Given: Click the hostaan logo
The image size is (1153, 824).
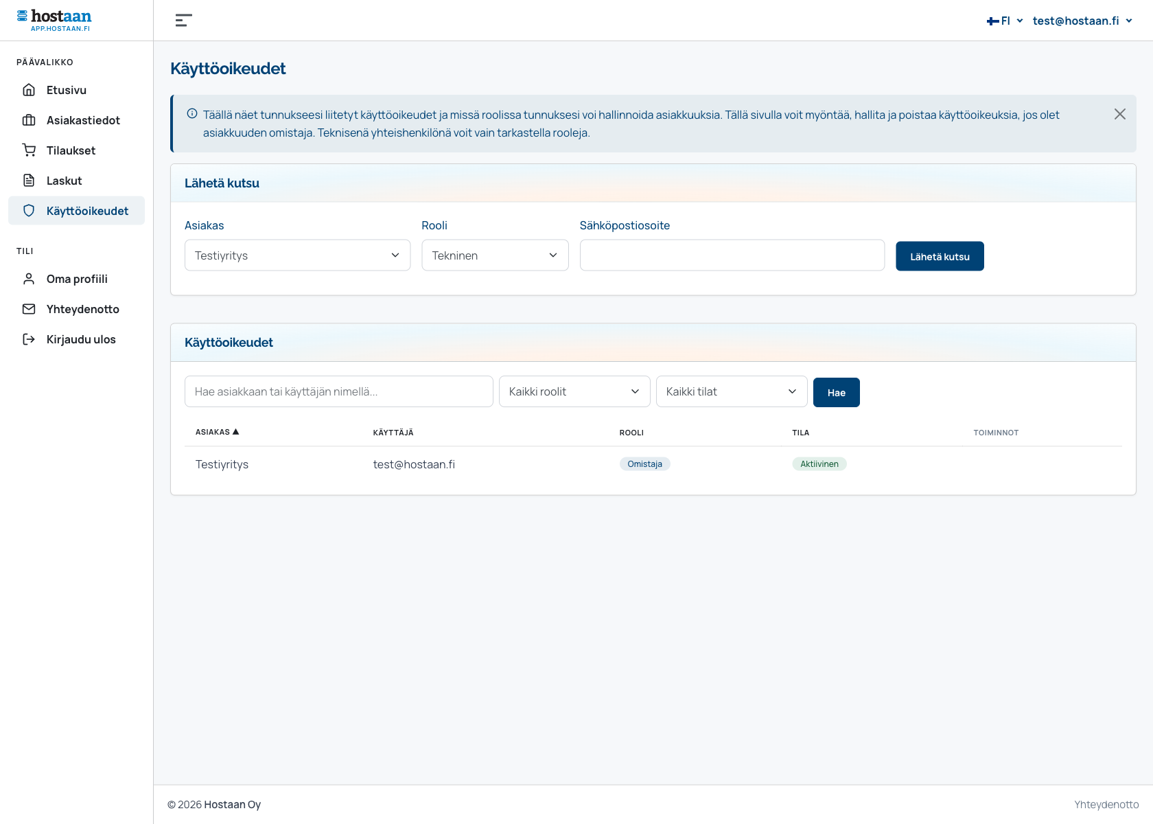Looking at the screenshot, I should 54,20.
